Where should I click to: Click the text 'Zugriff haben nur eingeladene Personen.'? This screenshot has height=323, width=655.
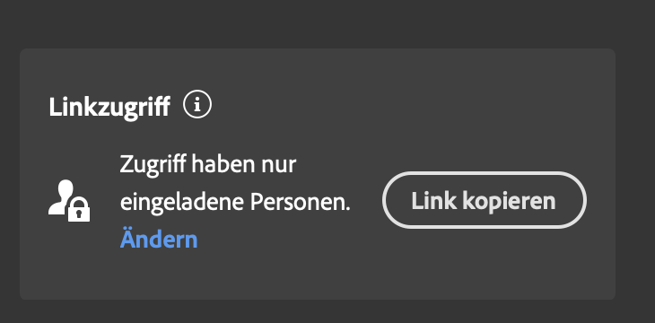tap(235, 183)
